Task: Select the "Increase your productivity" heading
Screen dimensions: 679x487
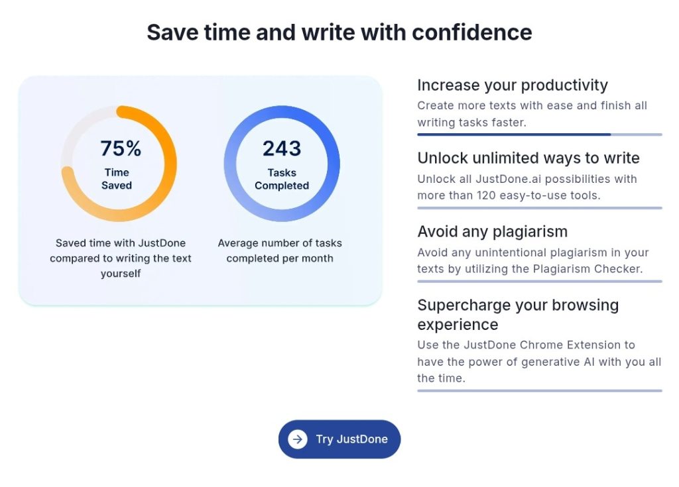Action: point(512,85)
